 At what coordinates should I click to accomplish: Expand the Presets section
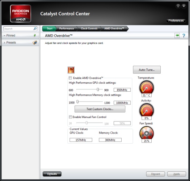click(4, 43)
